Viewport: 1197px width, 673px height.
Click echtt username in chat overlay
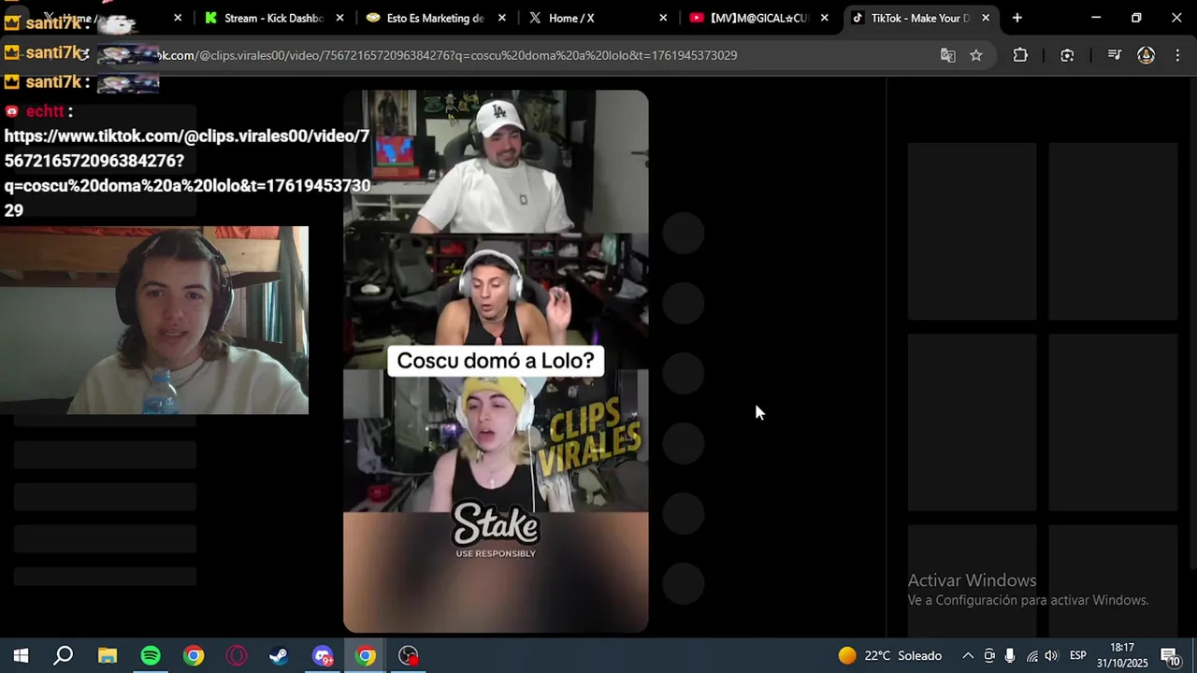point(45,111)
